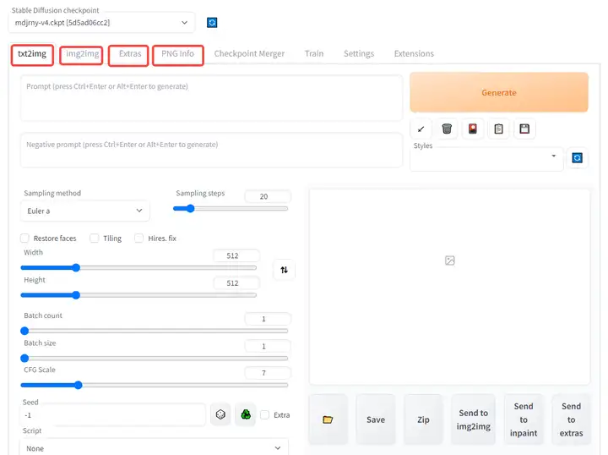Click the arrow icon to read generation parameters

(421, 129)
